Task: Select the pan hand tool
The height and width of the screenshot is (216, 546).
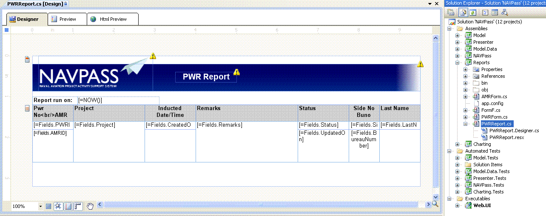Action: point(90,206)
